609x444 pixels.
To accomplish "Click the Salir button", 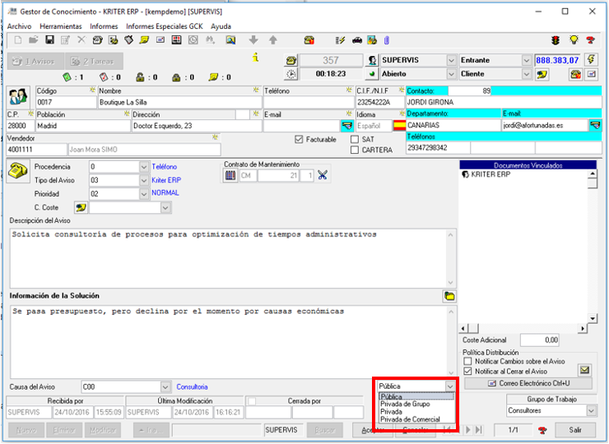I will pos(575,430).
